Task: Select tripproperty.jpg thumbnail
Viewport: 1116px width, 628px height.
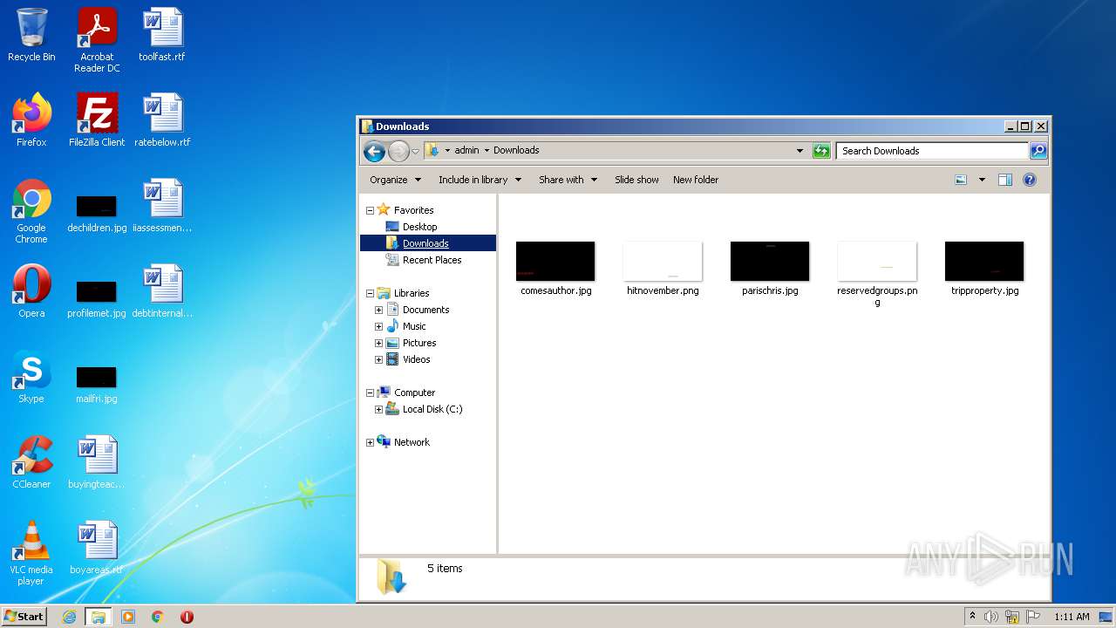Action: click(984, 270)
